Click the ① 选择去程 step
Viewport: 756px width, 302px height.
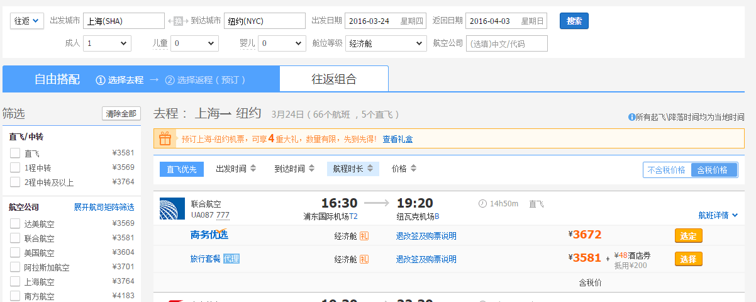[120, 80]
